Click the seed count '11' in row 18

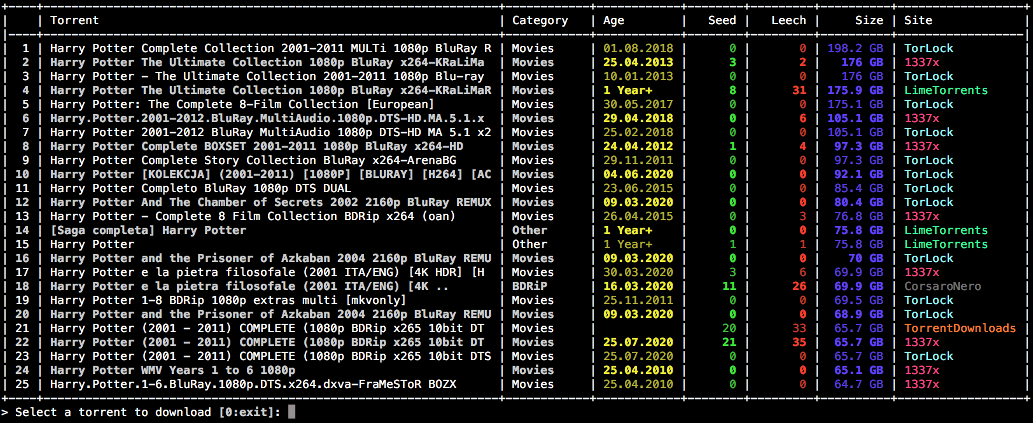point(729,286)
